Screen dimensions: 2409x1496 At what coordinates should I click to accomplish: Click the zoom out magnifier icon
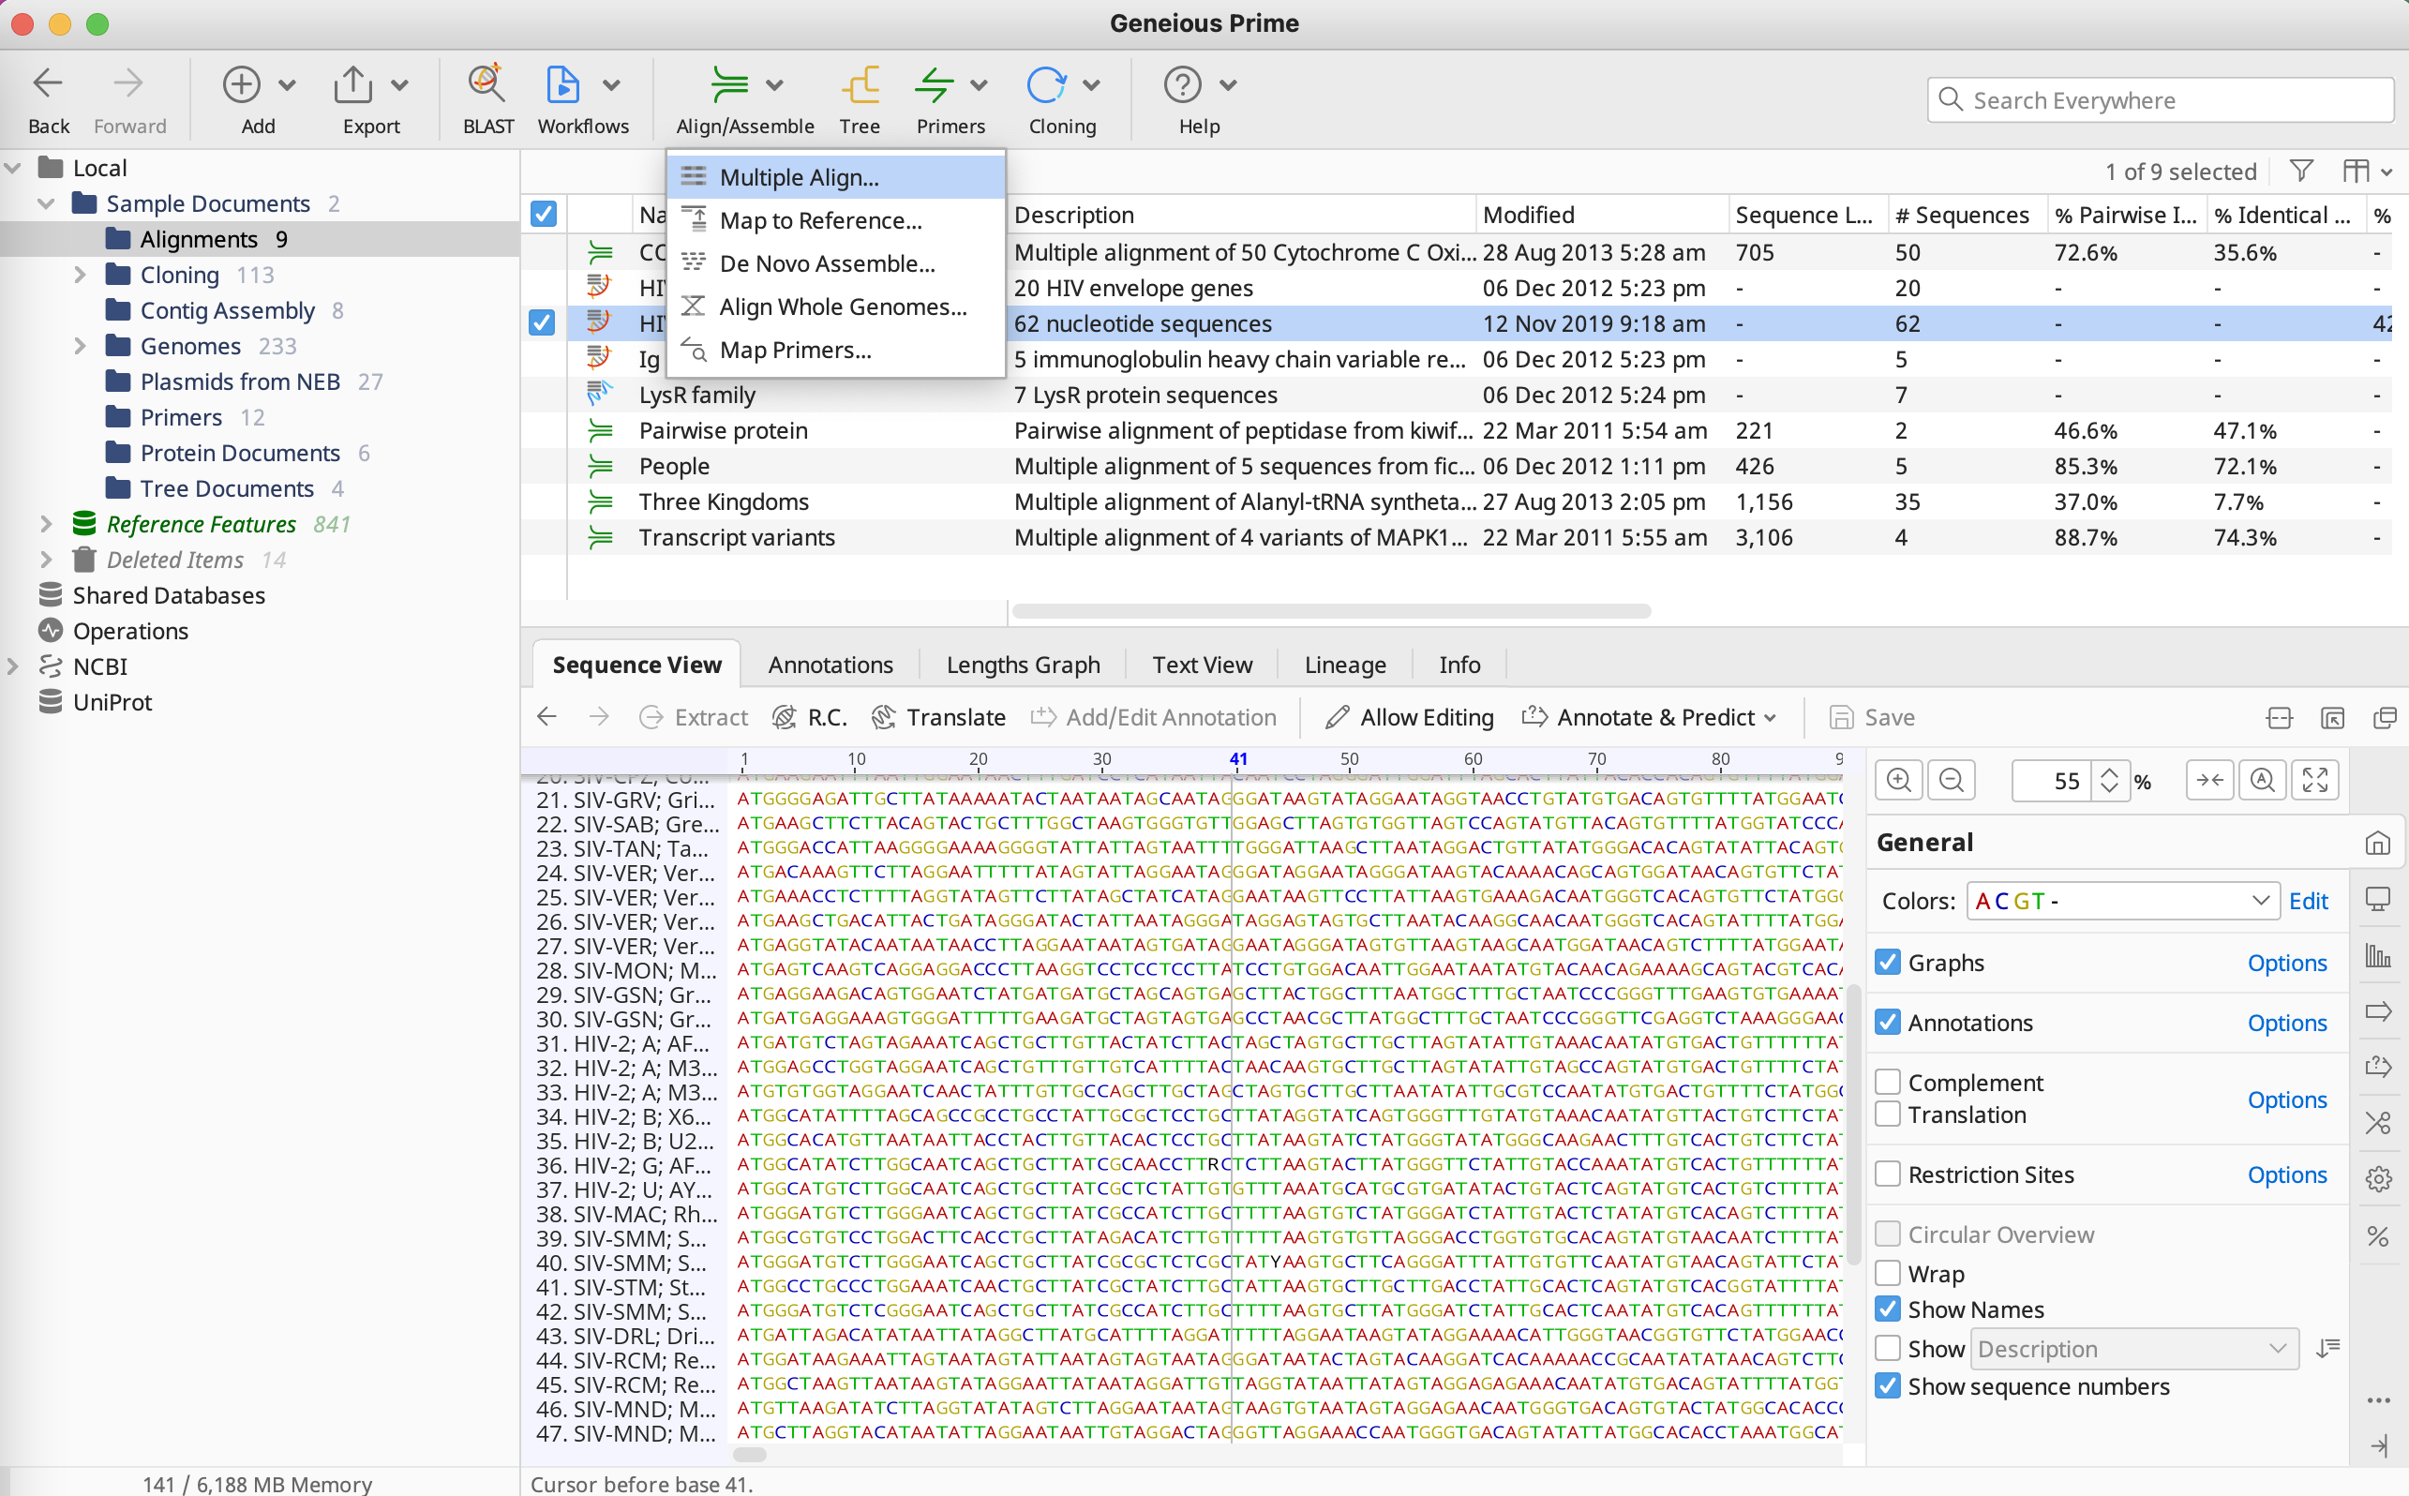1951,781
